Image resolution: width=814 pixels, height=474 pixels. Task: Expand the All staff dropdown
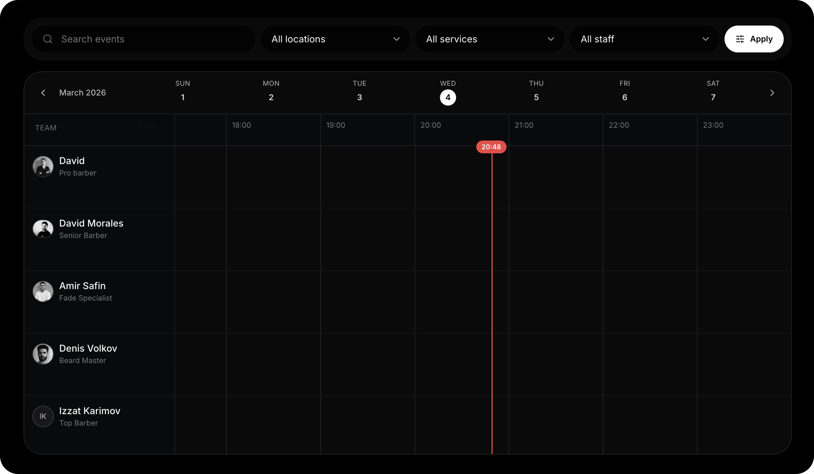pyautogui.click(x=644, y=39)
